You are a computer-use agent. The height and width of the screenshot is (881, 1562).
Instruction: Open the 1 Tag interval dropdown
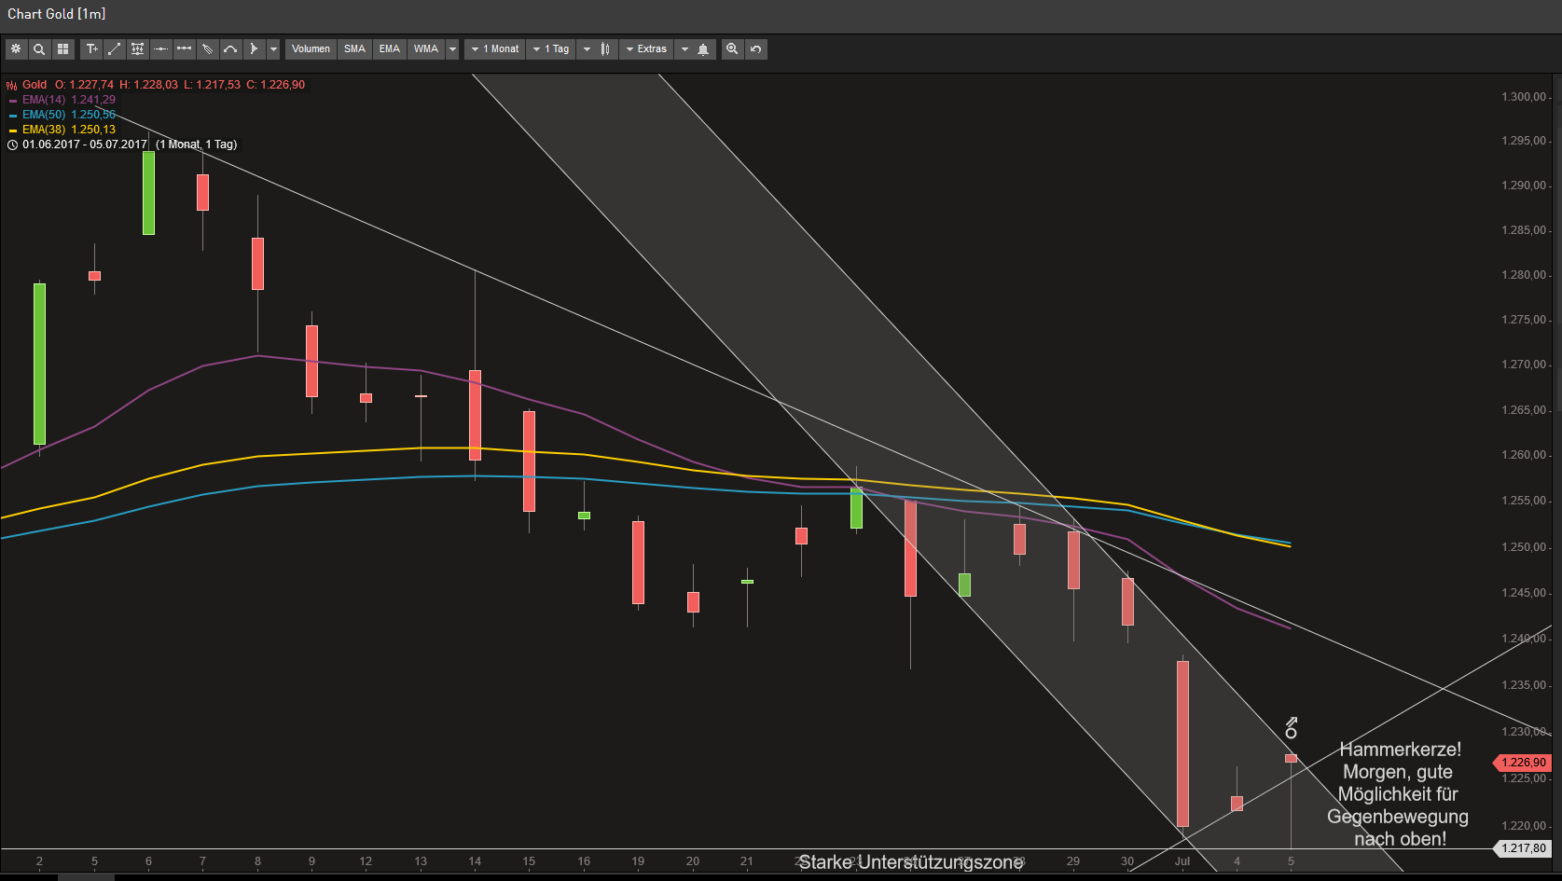click(551, 48)
